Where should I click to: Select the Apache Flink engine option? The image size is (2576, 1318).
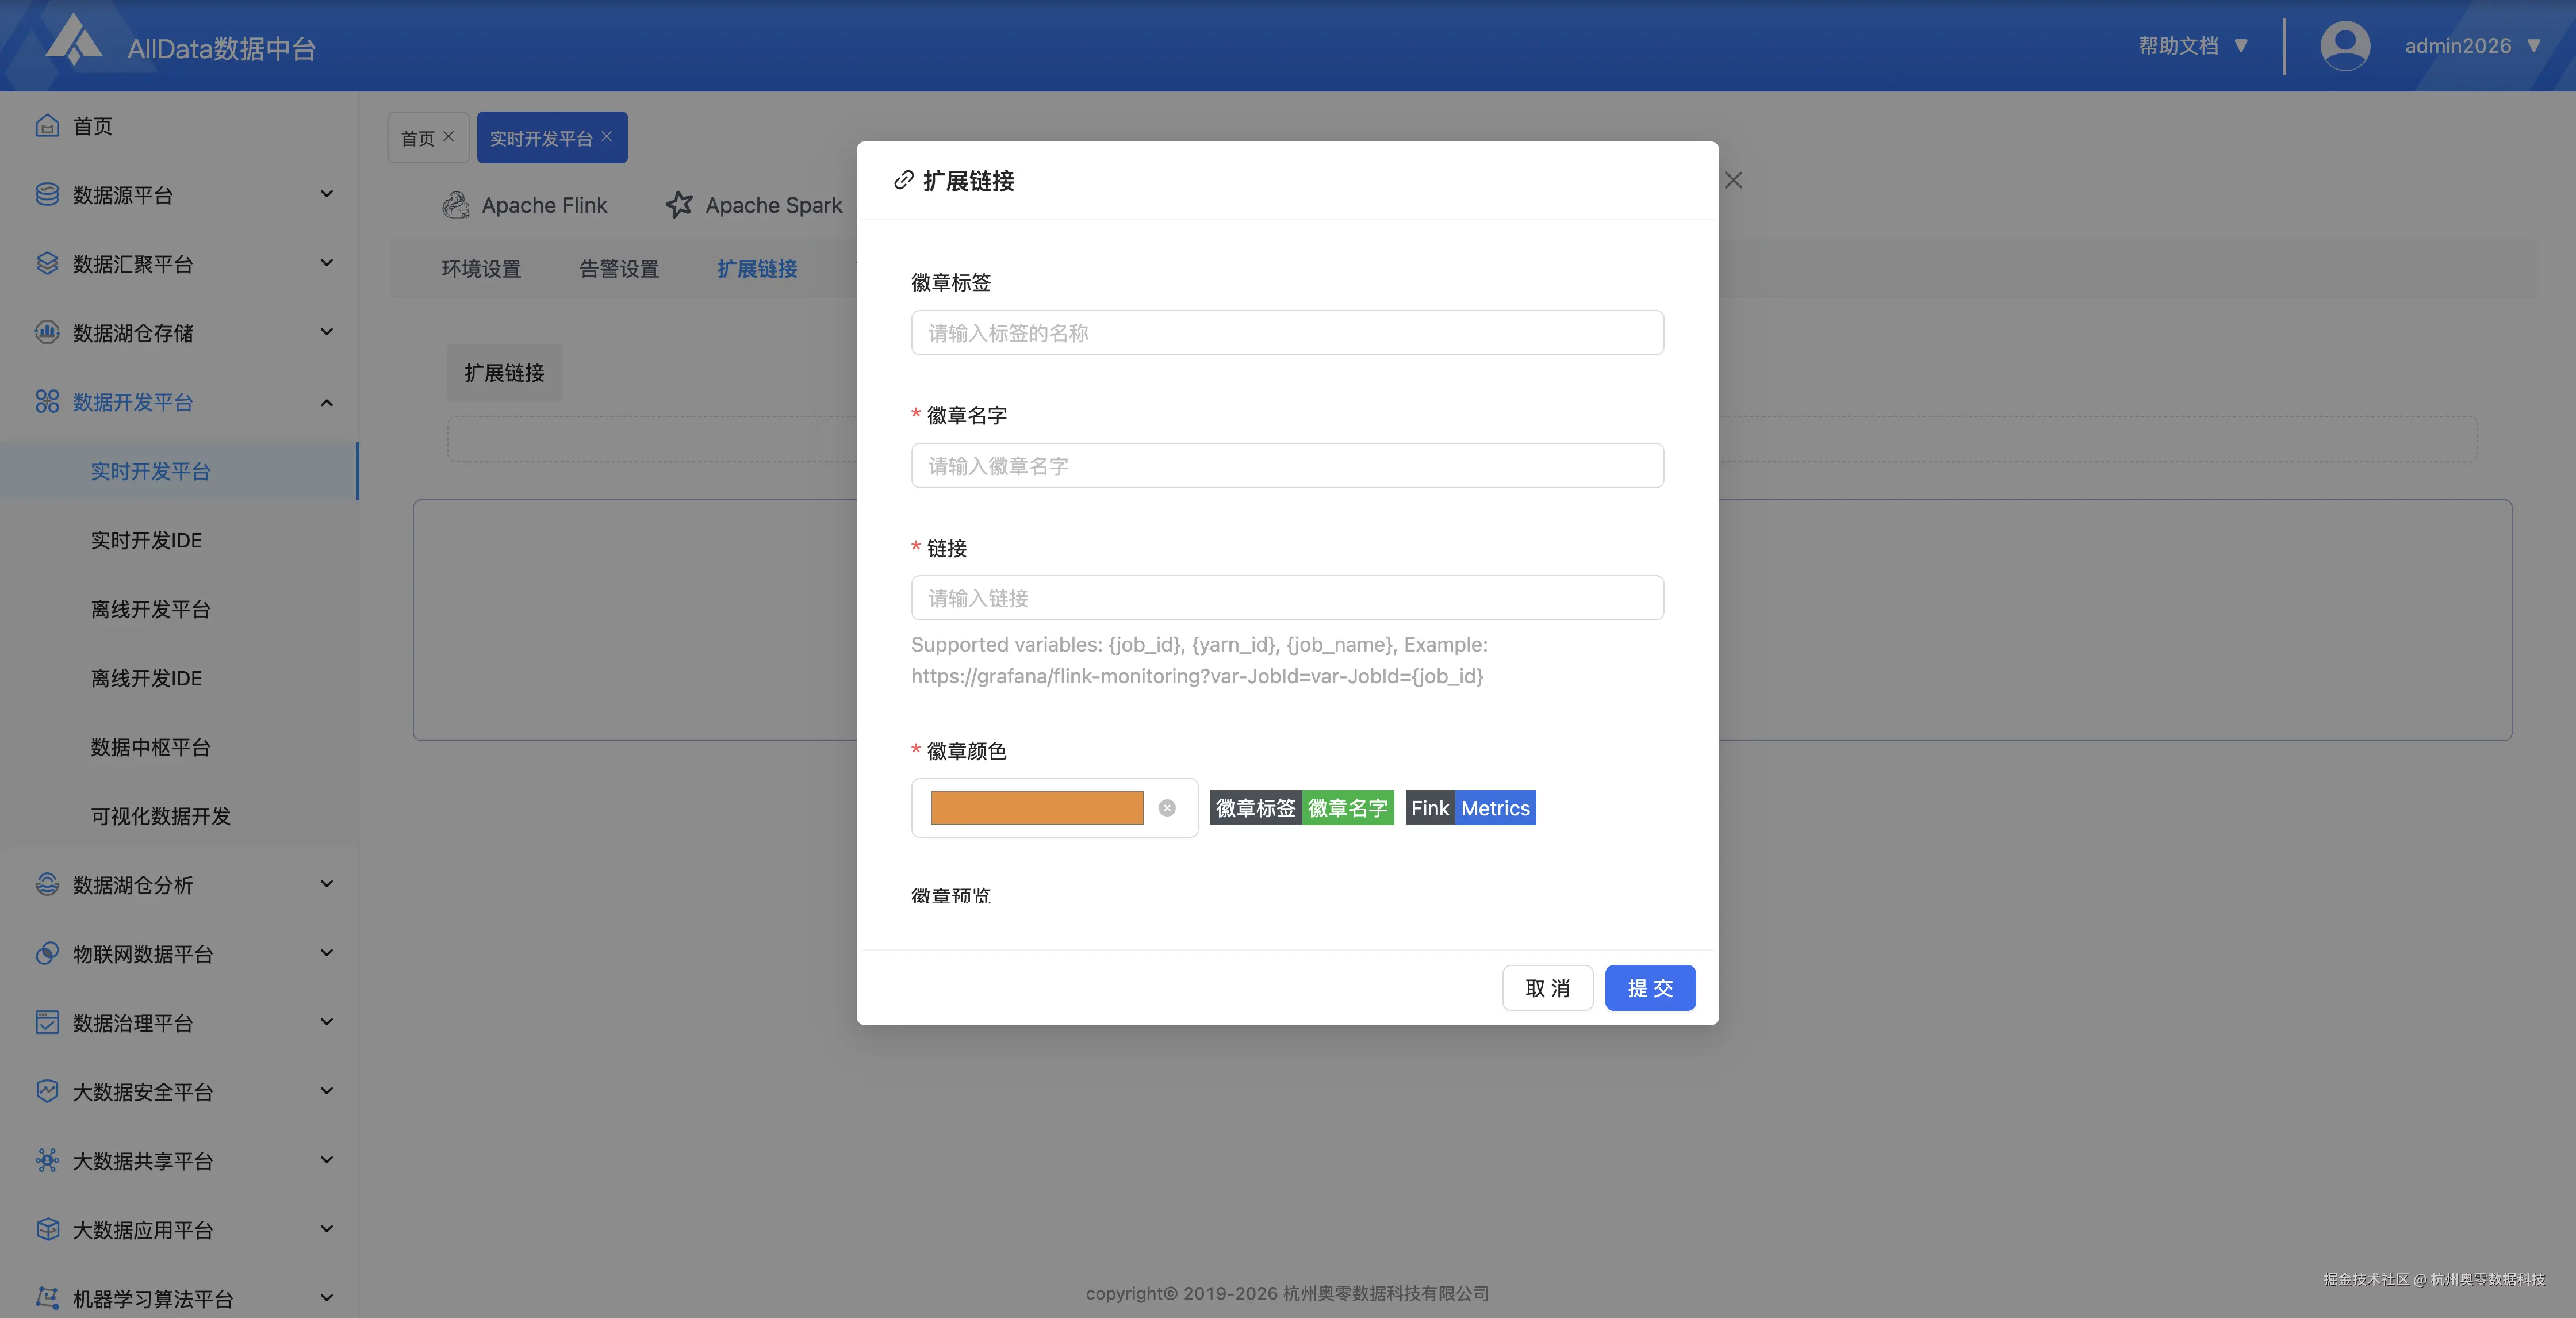tap(525, 205)
